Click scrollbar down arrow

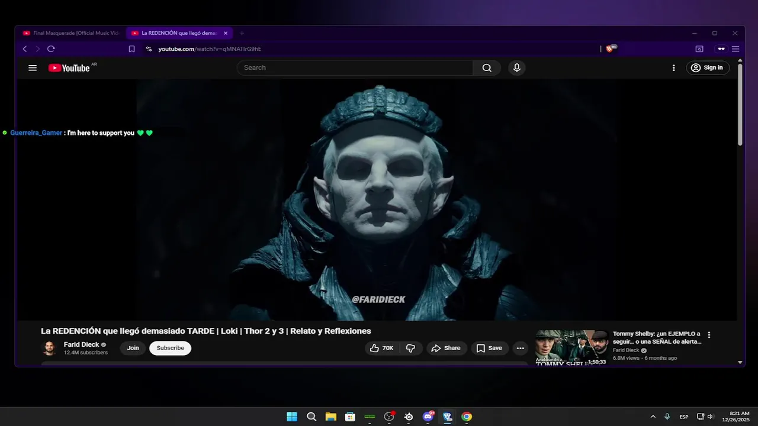[x=740, y=362]
